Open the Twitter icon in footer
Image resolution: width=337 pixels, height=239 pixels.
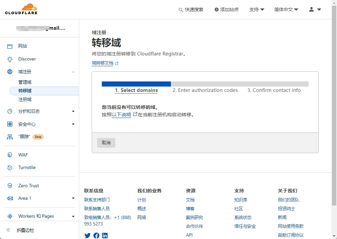tap(88, 236)
